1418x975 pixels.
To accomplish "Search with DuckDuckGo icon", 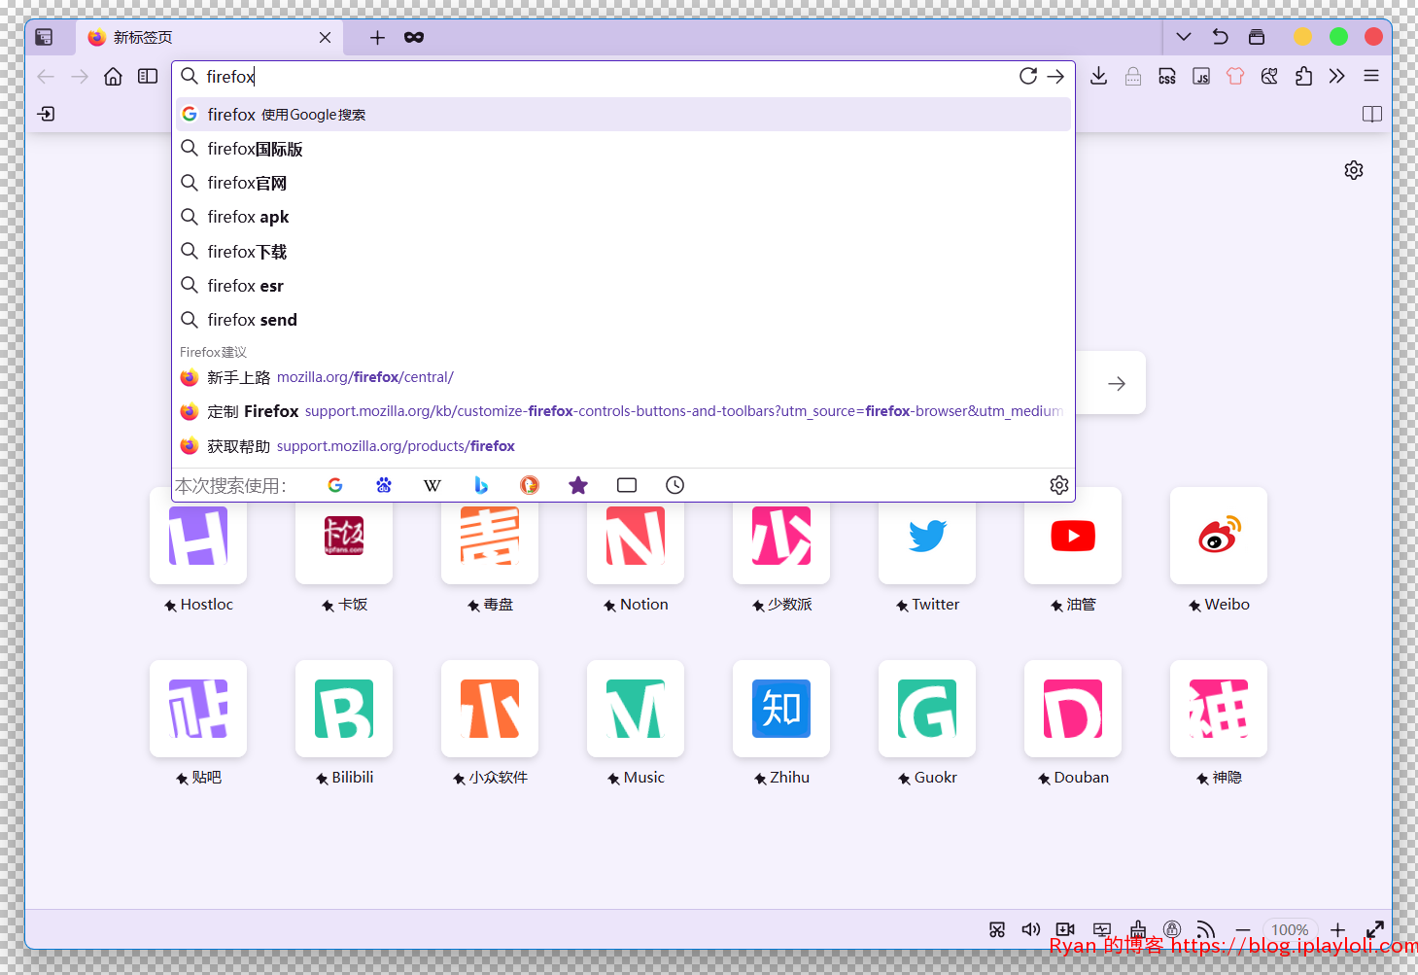I will (x=530, y=485).
